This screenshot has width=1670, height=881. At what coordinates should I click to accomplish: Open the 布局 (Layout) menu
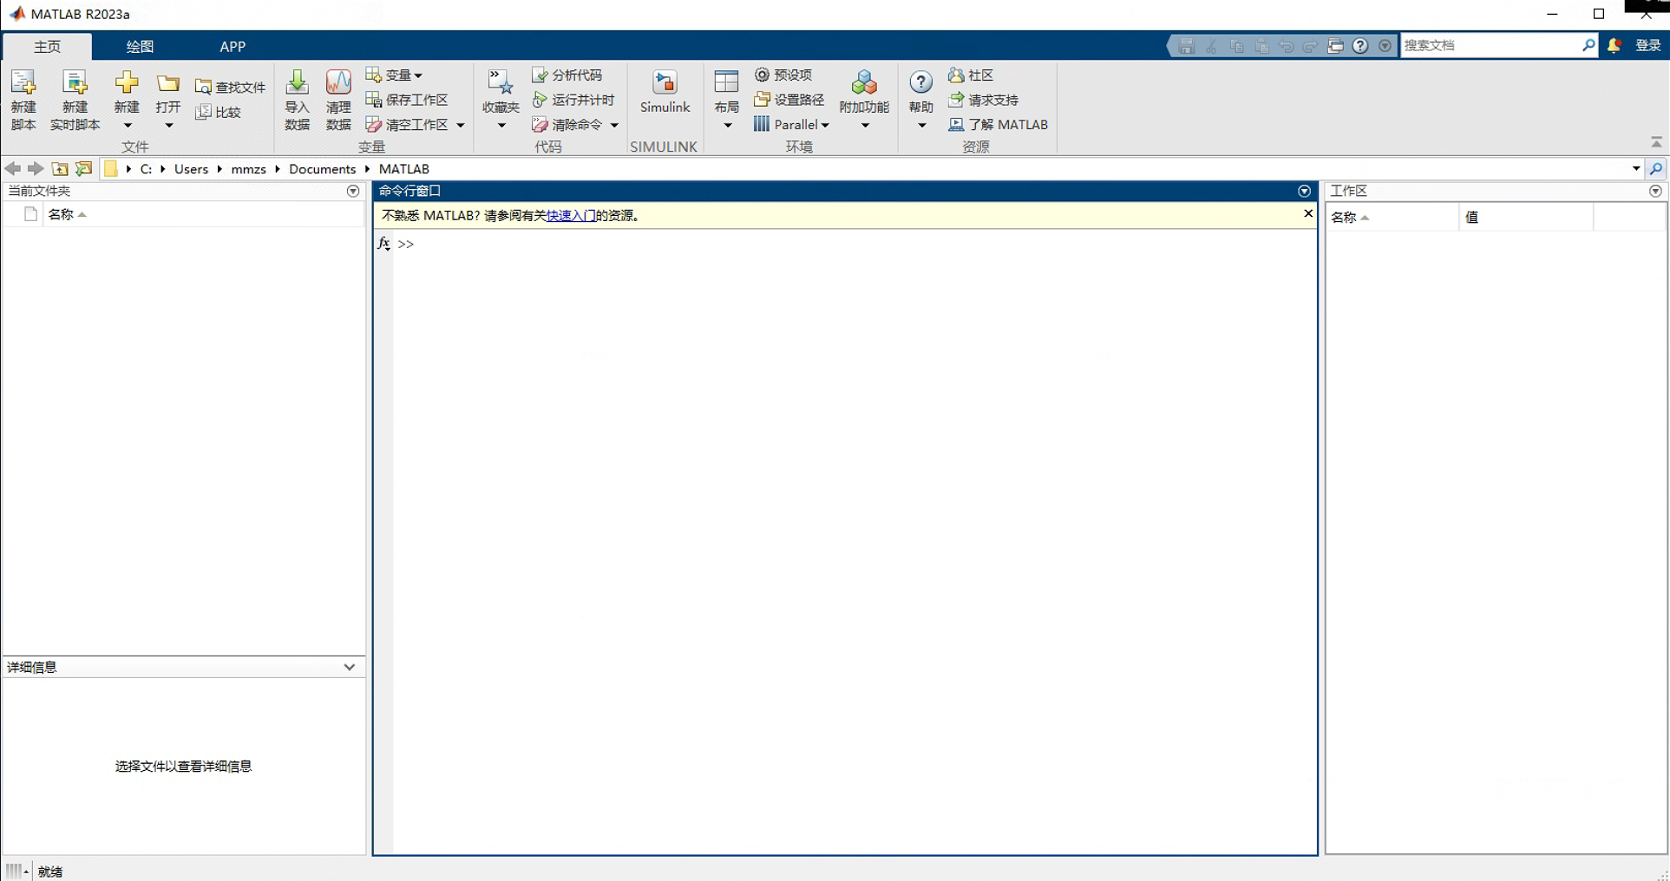coord(726,100)
